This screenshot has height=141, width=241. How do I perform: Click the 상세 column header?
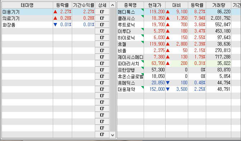tap(102, 5)
